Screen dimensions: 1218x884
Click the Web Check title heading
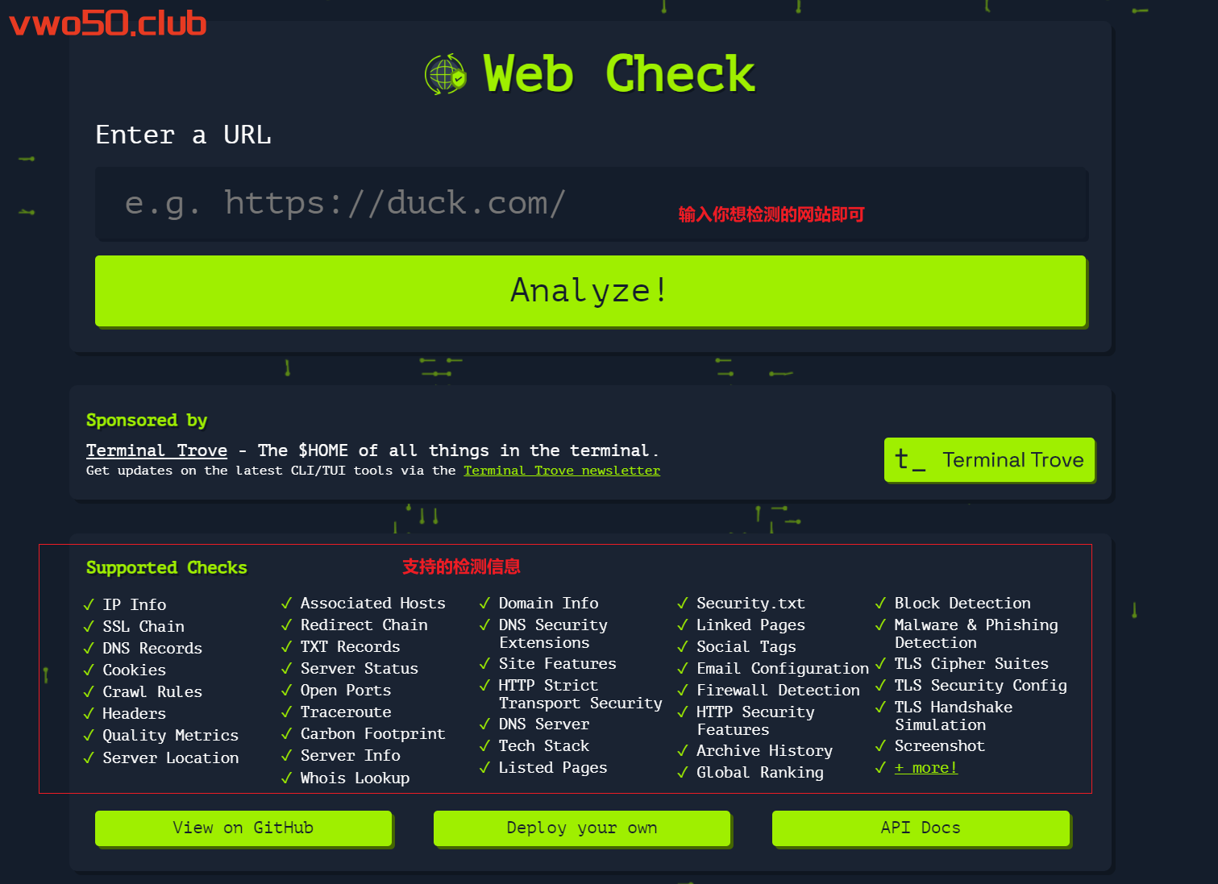(618, 74)
